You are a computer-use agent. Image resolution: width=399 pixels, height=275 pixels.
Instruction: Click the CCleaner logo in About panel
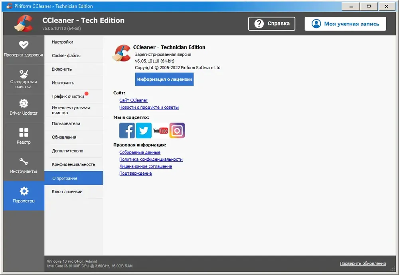click(x=121, y=53)
